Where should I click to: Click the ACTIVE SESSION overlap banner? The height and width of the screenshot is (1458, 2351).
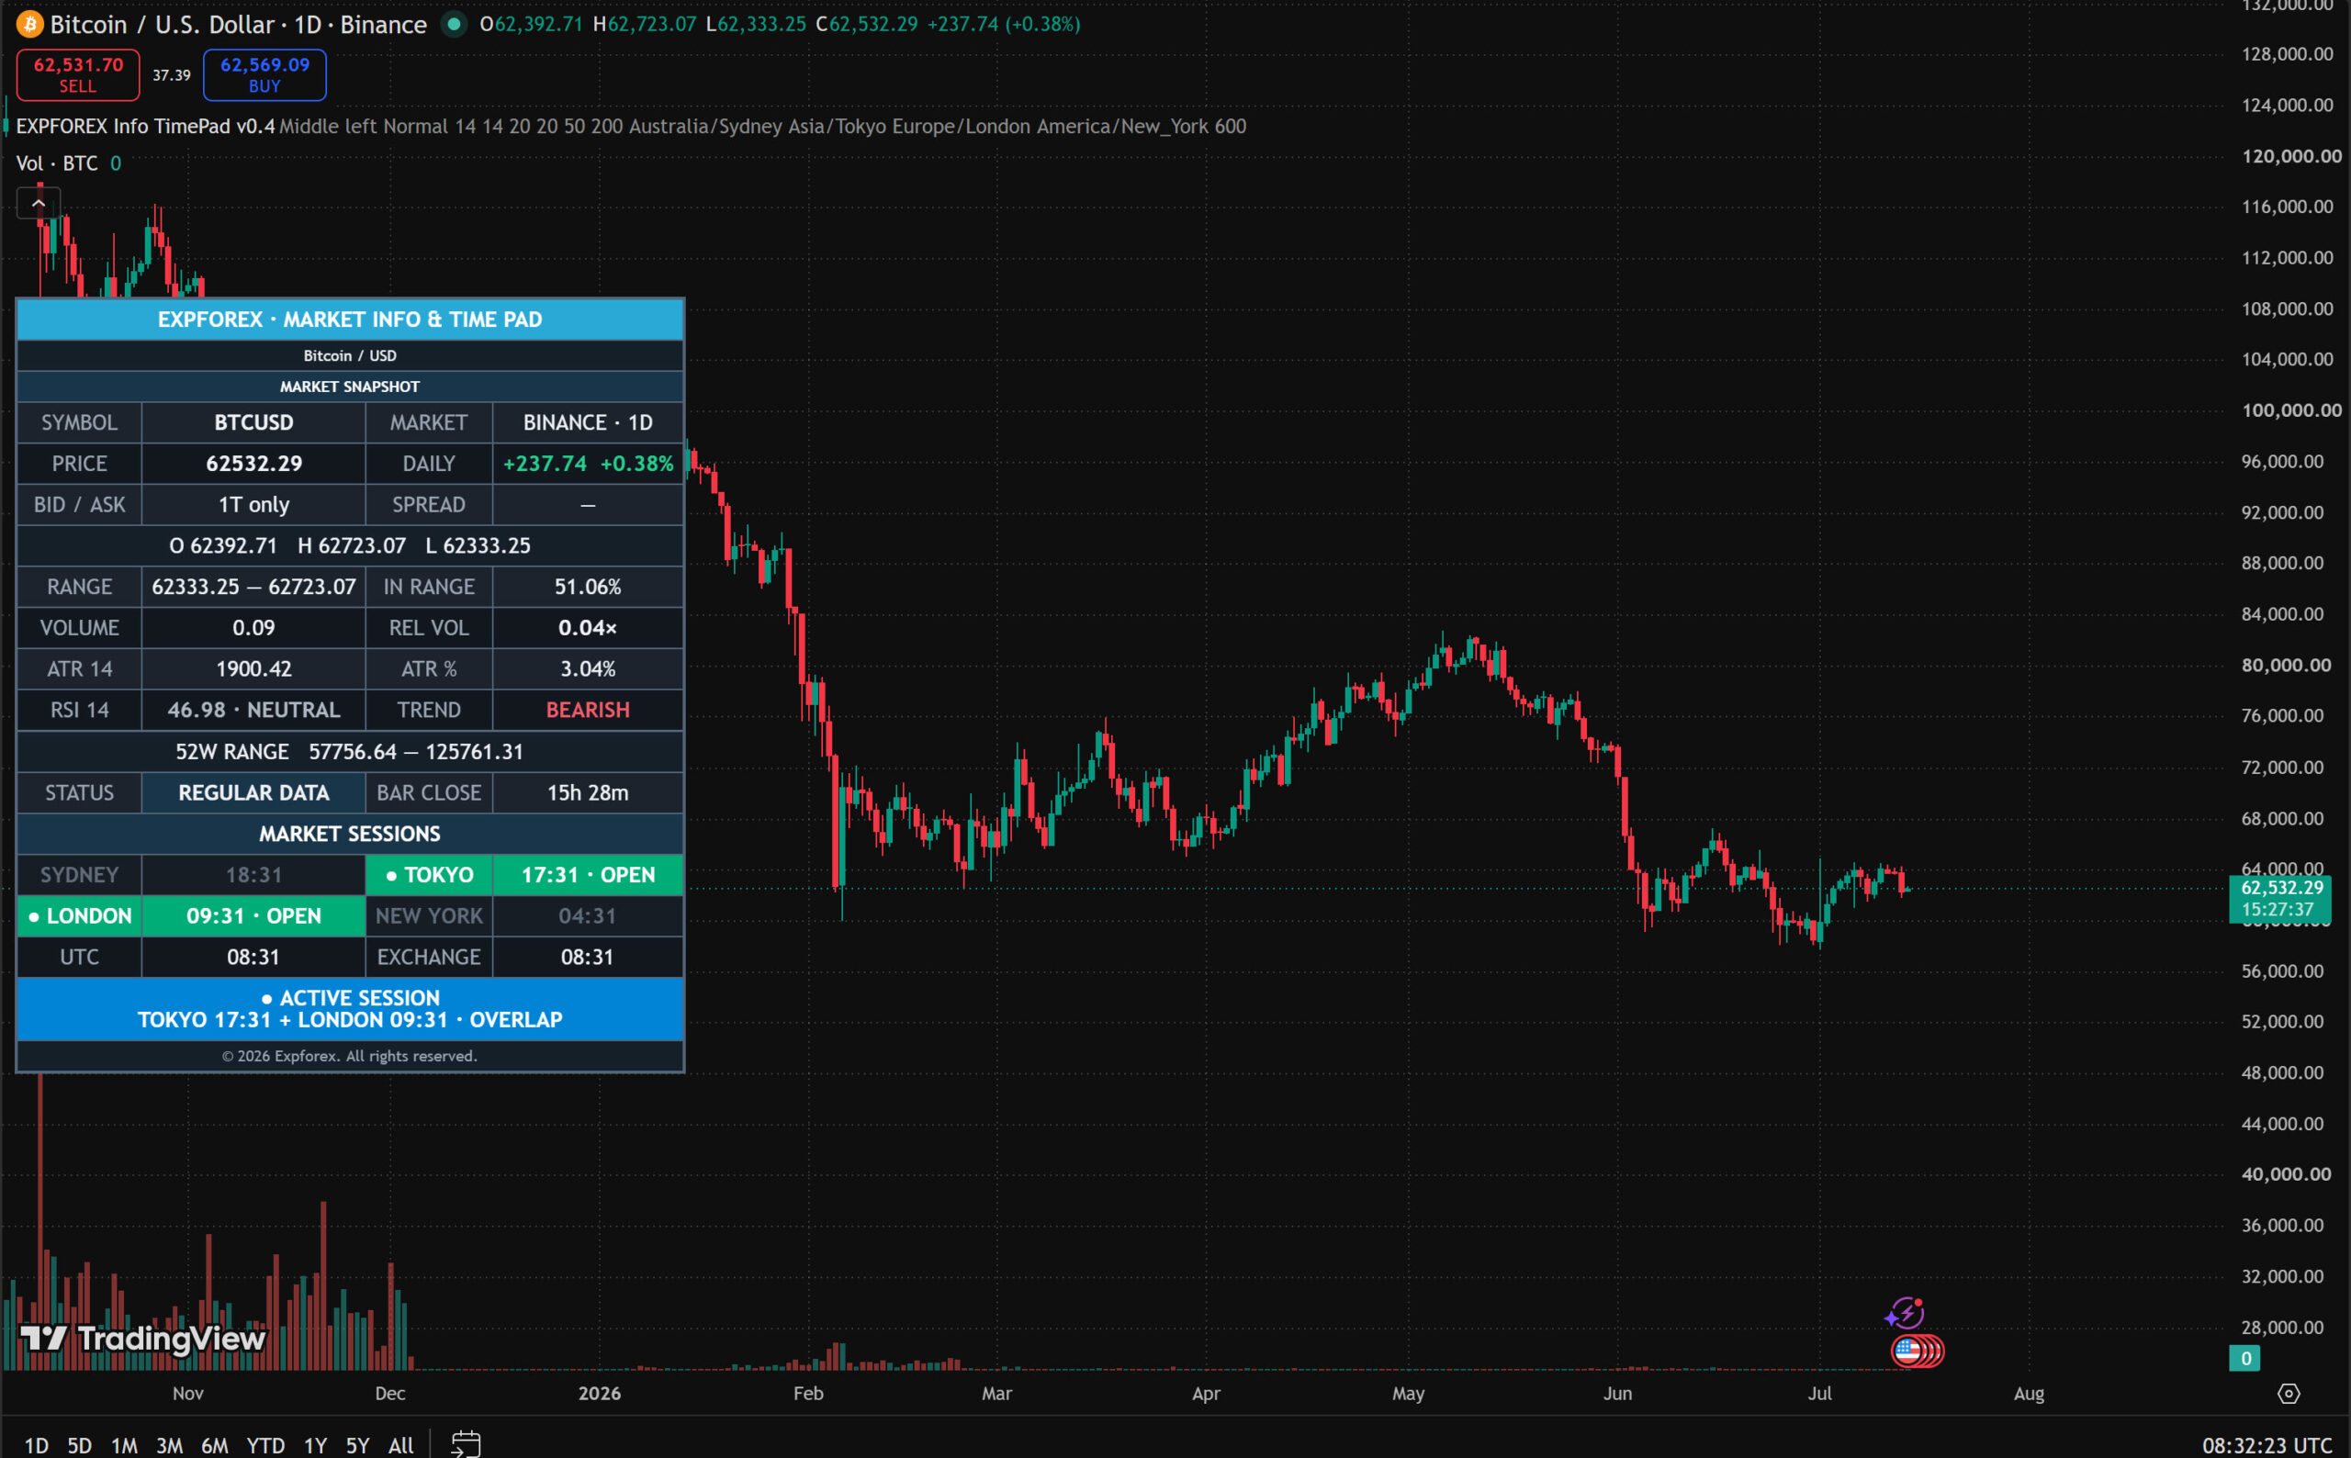click(x=350, y=1009)
